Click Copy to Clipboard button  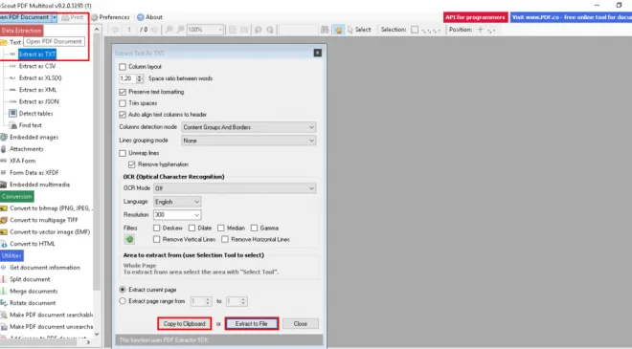coord(184,323)
